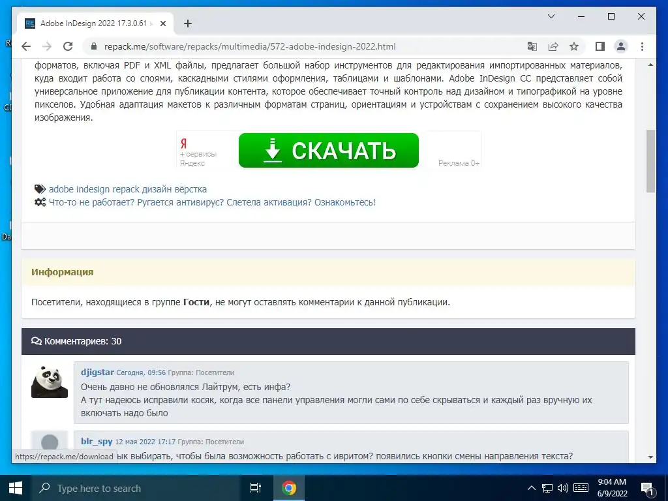This screenshot has height=501, width=668.
Task: Open the network status tray icon
Action: point(547,488)
